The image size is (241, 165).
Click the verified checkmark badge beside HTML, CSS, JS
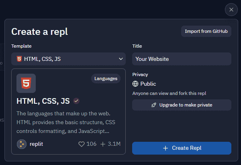click(x=76, y=101)
